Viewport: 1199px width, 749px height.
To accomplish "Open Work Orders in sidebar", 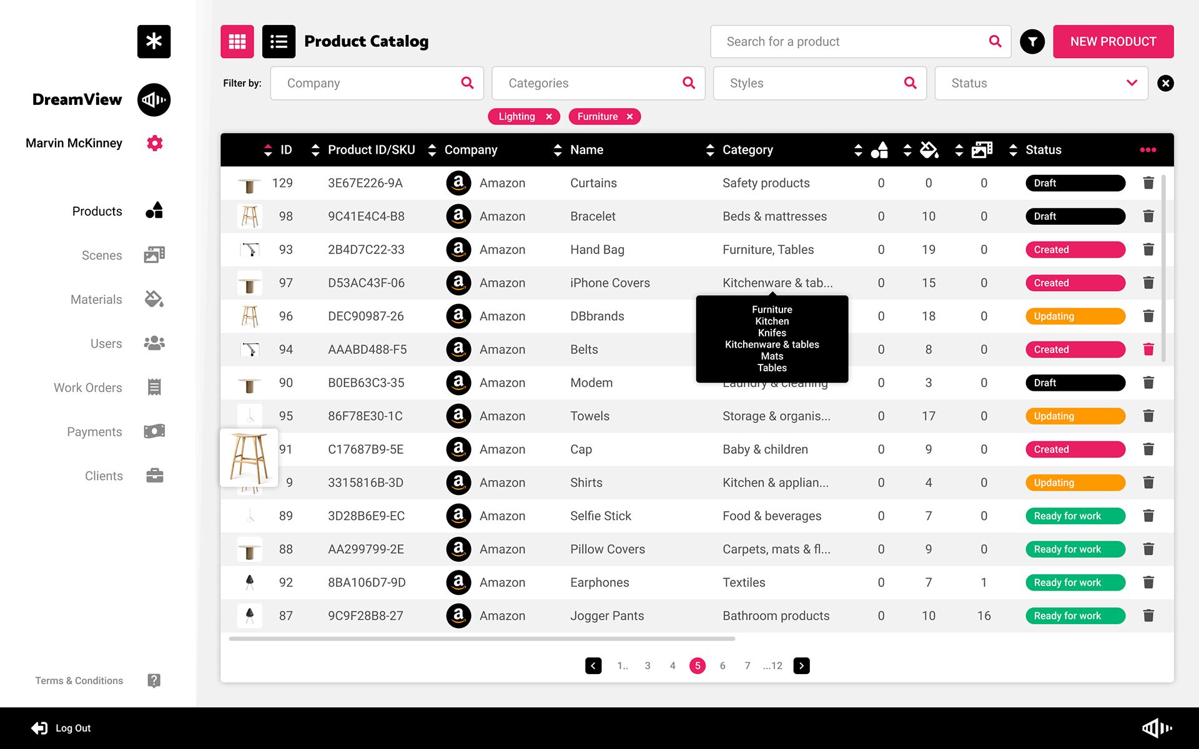I will pyautogui.click(x=88, y=388).
